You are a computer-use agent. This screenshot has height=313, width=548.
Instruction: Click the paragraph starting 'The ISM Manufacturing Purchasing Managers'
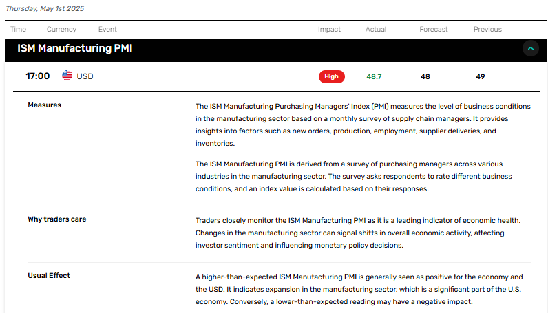point(363,125)
